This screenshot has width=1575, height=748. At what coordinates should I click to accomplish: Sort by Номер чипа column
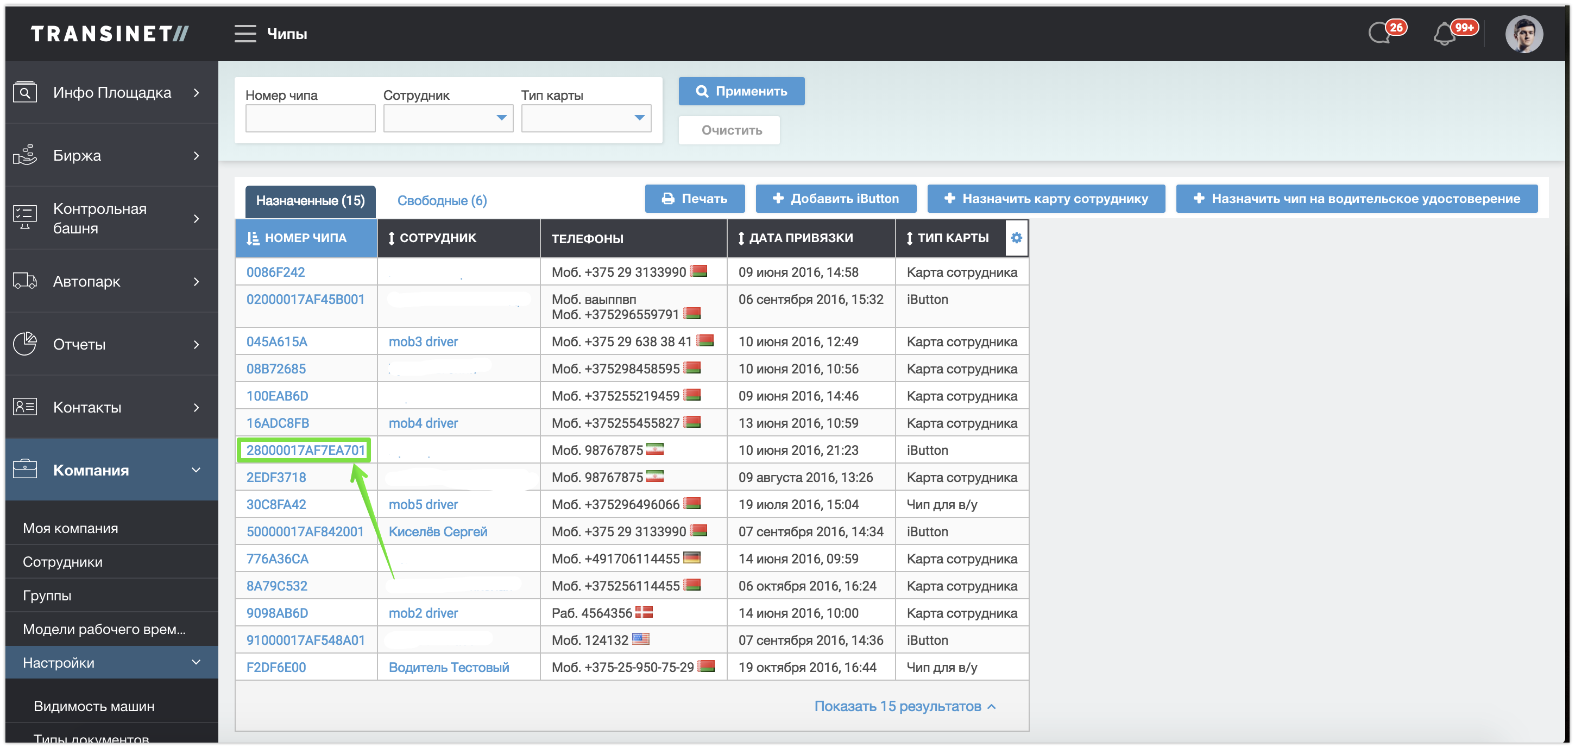pos(306,238)
